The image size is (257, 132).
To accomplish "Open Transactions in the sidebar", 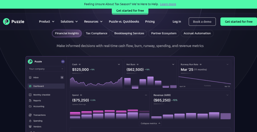I will click(x=46, y=115).
